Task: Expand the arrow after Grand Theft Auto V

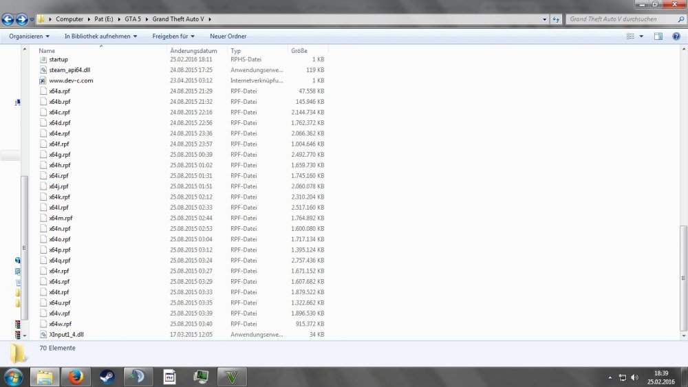Action: coord(210,19)
